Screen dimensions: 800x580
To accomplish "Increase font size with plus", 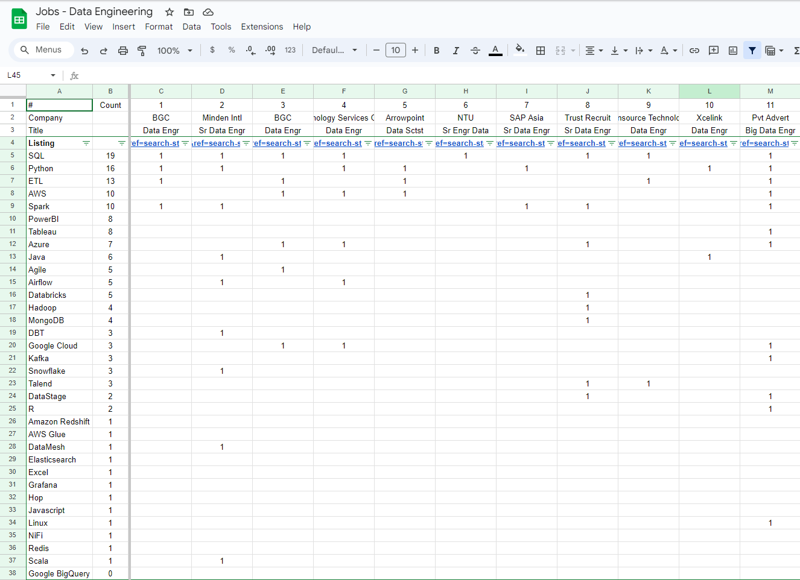I will (415, 50).
